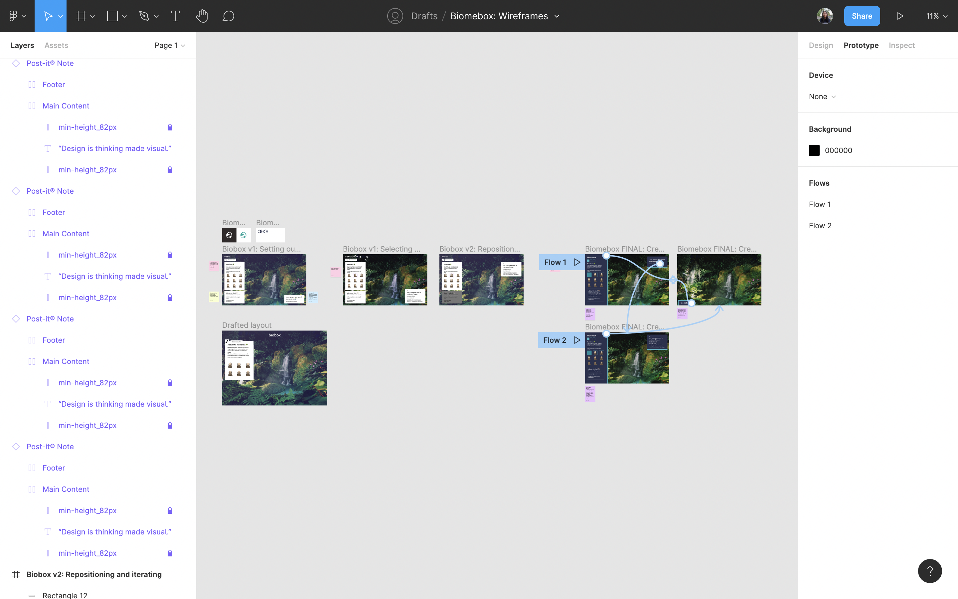
Task: Open the Page 1 dropdown
Action: [x=170, y=45]
